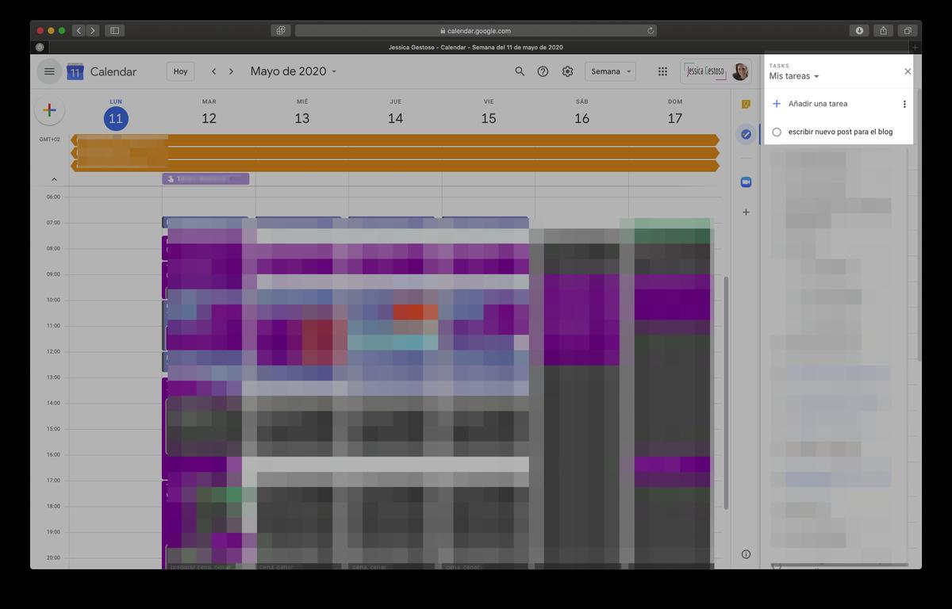
Task: Open the tasks three-dot options menu
Action: 904,104
